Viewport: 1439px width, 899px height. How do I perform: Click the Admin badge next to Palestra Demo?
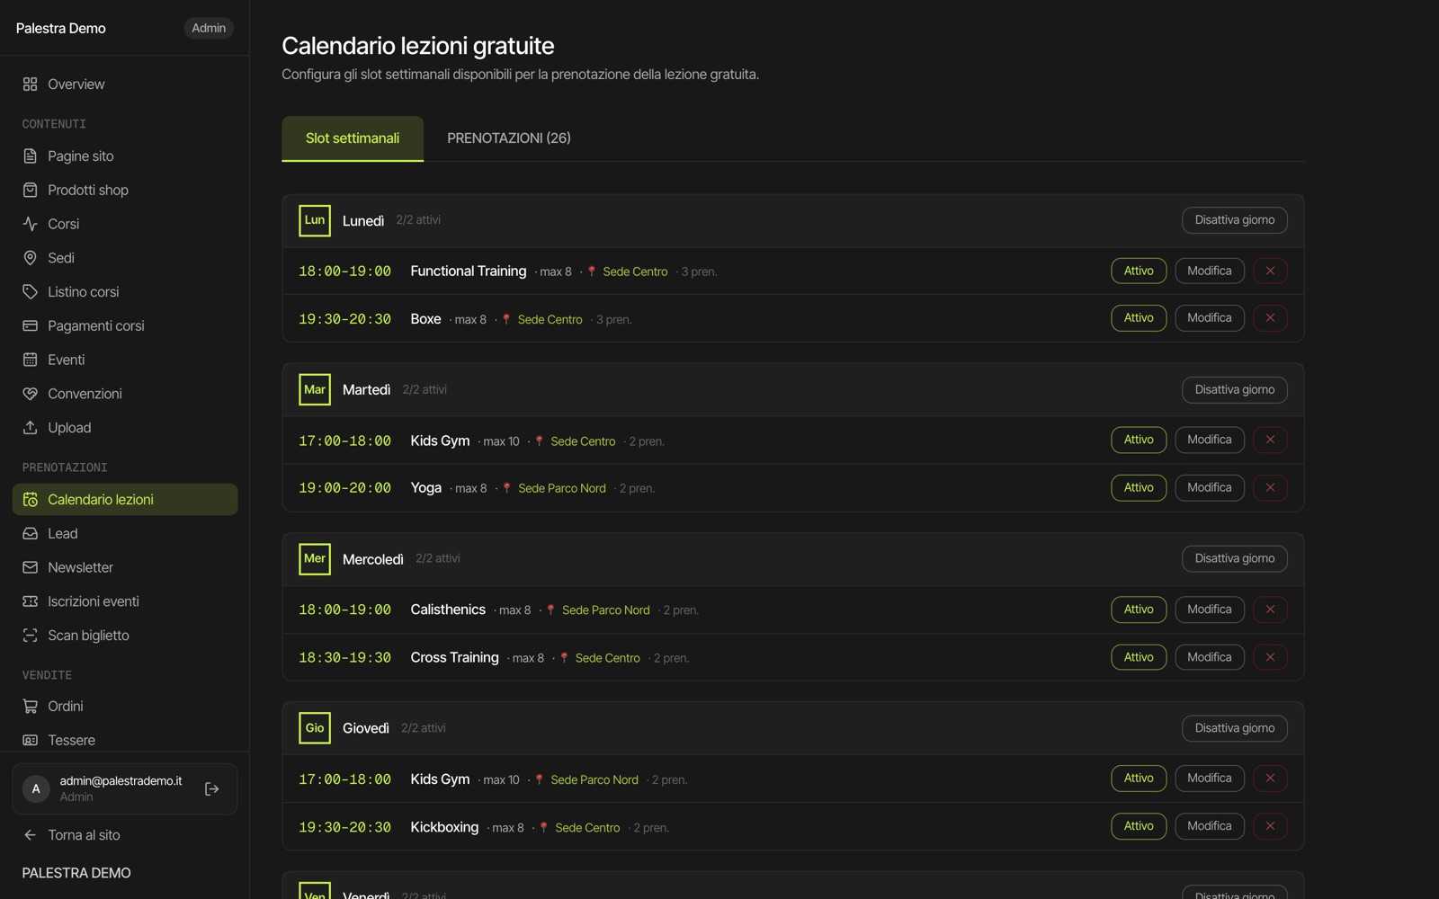(209, 28)
